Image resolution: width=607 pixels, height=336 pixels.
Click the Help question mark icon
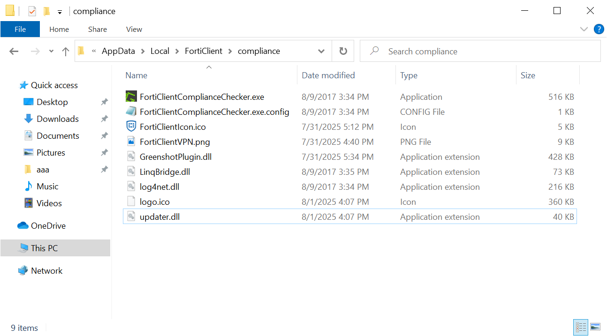(599, 29)
